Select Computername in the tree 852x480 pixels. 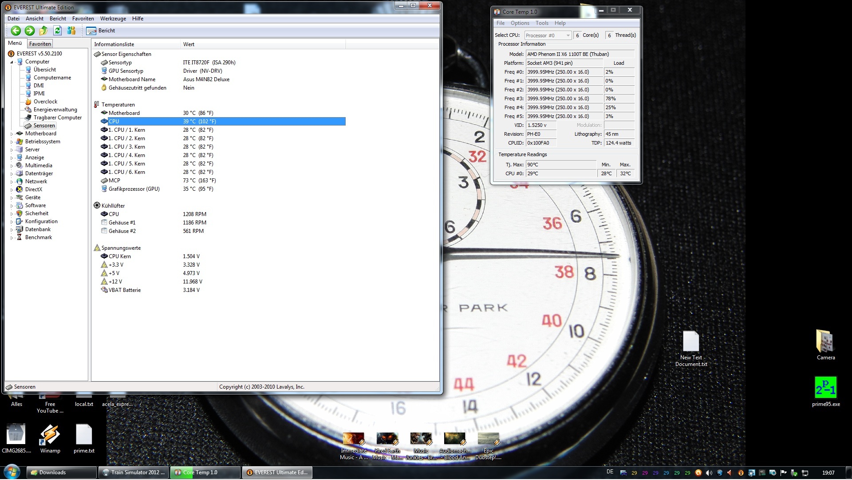click(52, 78)
